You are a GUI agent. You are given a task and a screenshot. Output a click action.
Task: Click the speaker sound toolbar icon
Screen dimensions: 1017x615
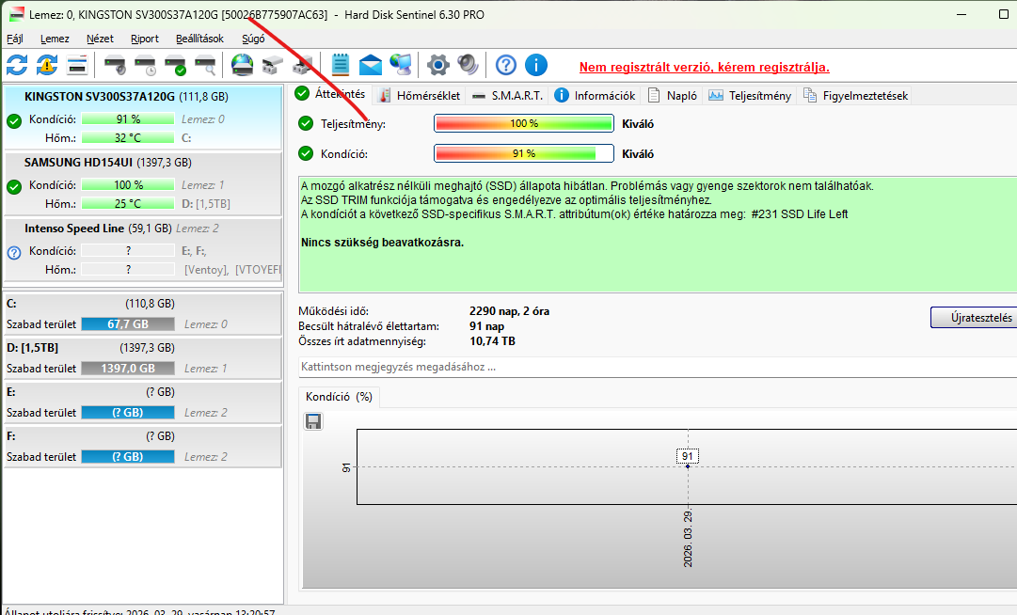[468, 65]
